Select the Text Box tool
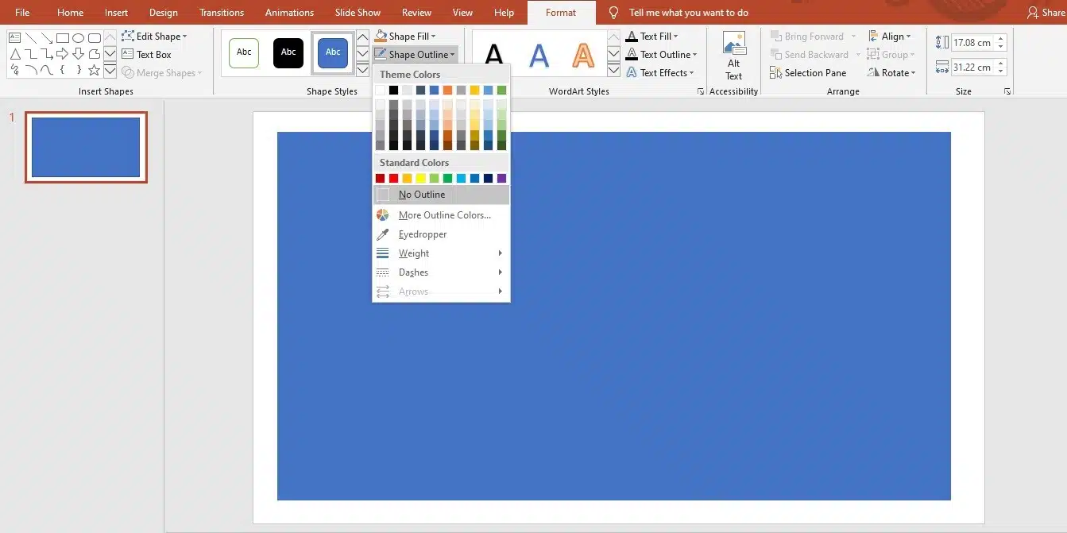 point(149,54)
